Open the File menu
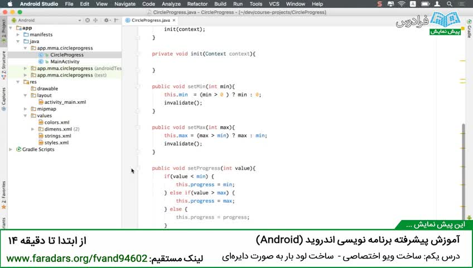This screenshot has width=473, height=268. click(x=69, y=4)
